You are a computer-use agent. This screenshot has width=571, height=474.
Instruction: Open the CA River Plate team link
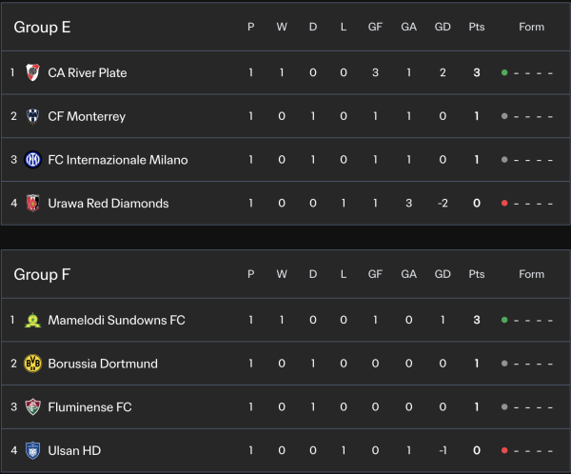click(x=87, y=72)
